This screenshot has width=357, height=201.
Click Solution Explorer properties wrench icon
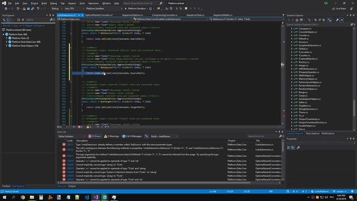[x=337, y=20]
